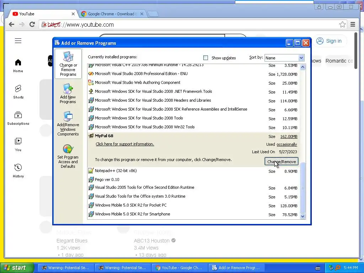The height and width of the screenshot is (273, 364).
Task: Click the YouTube Sign in button
Action: 330,41
